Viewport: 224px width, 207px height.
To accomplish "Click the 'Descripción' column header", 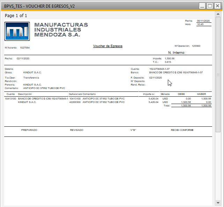I will (x=25, y=94).
